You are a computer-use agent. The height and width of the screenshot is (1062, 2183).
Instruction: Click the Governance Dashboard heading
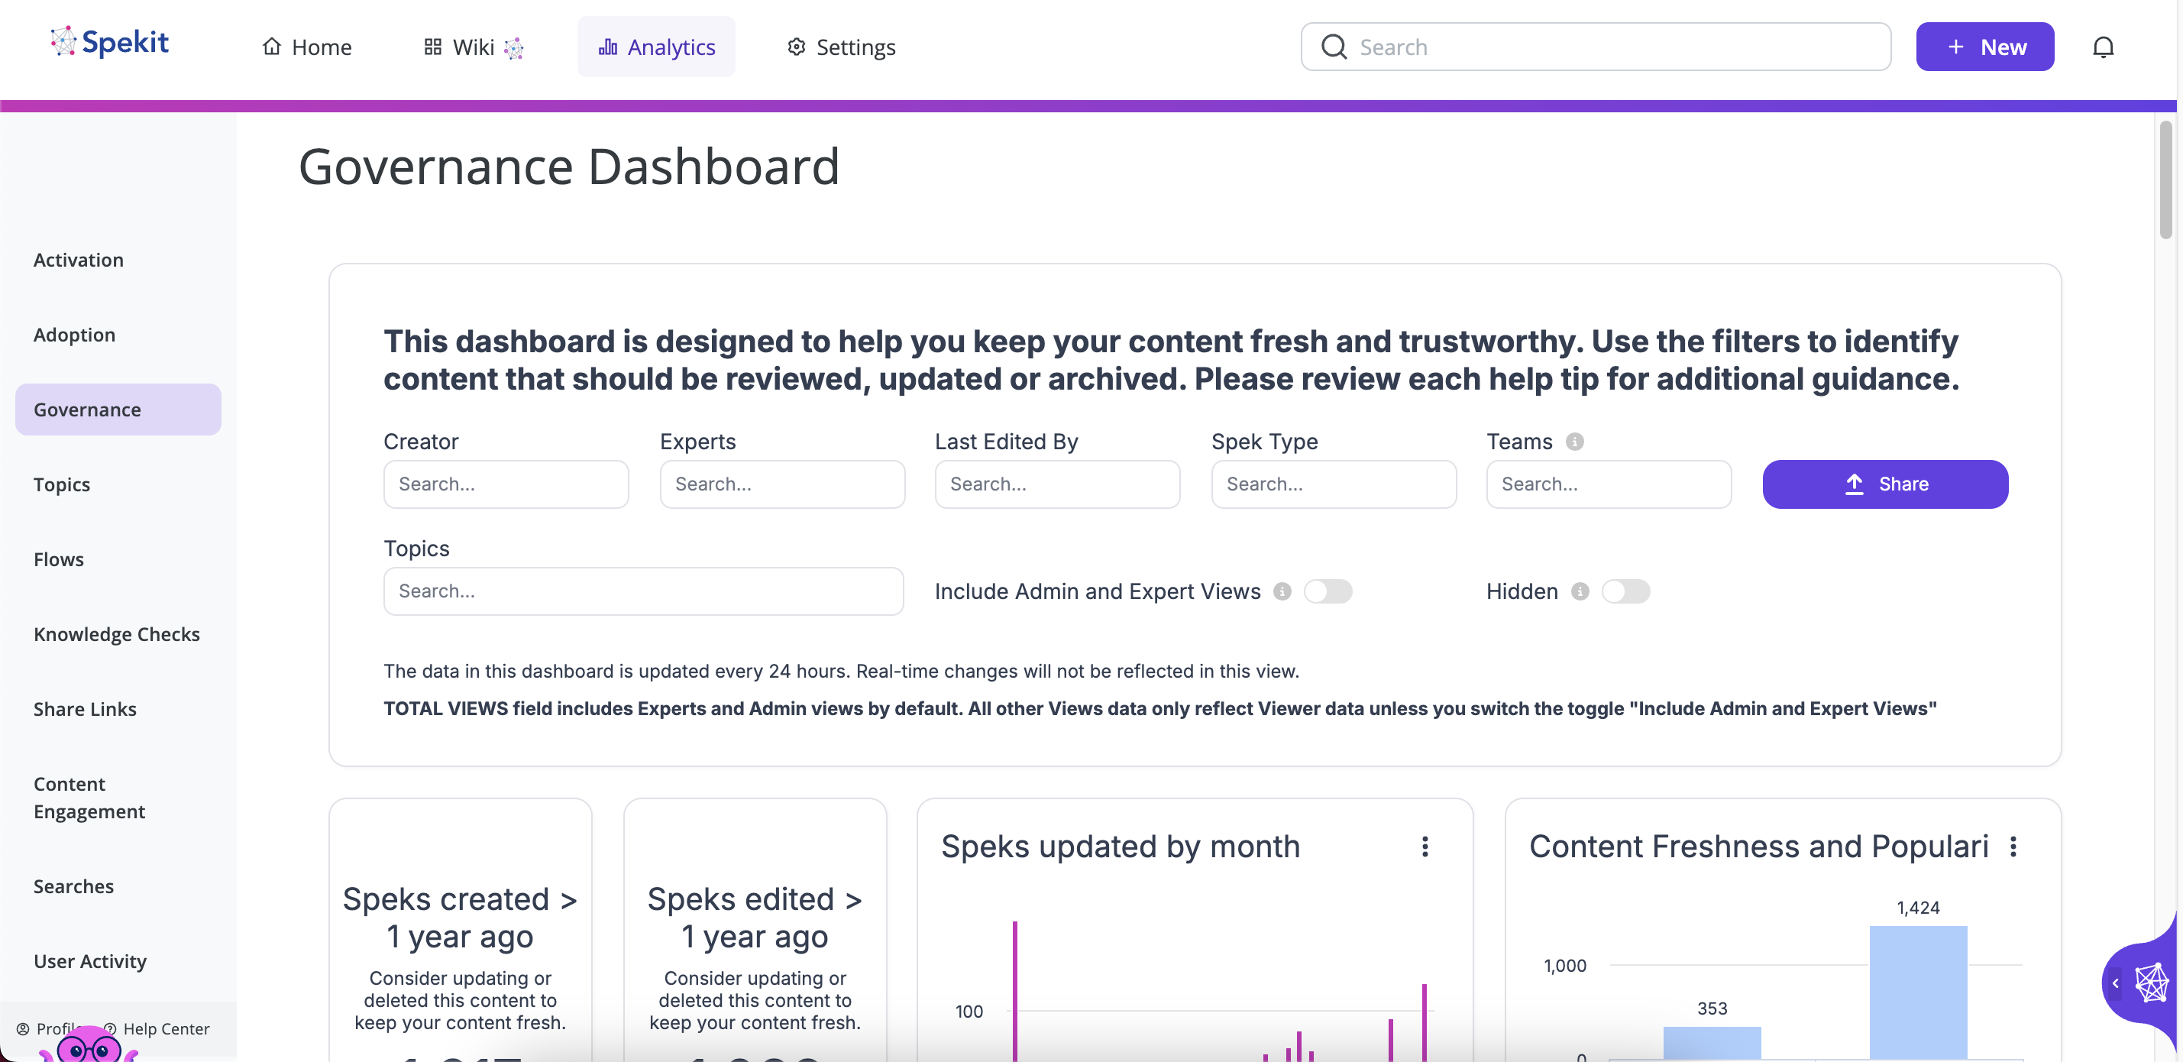tap(568, 166)
